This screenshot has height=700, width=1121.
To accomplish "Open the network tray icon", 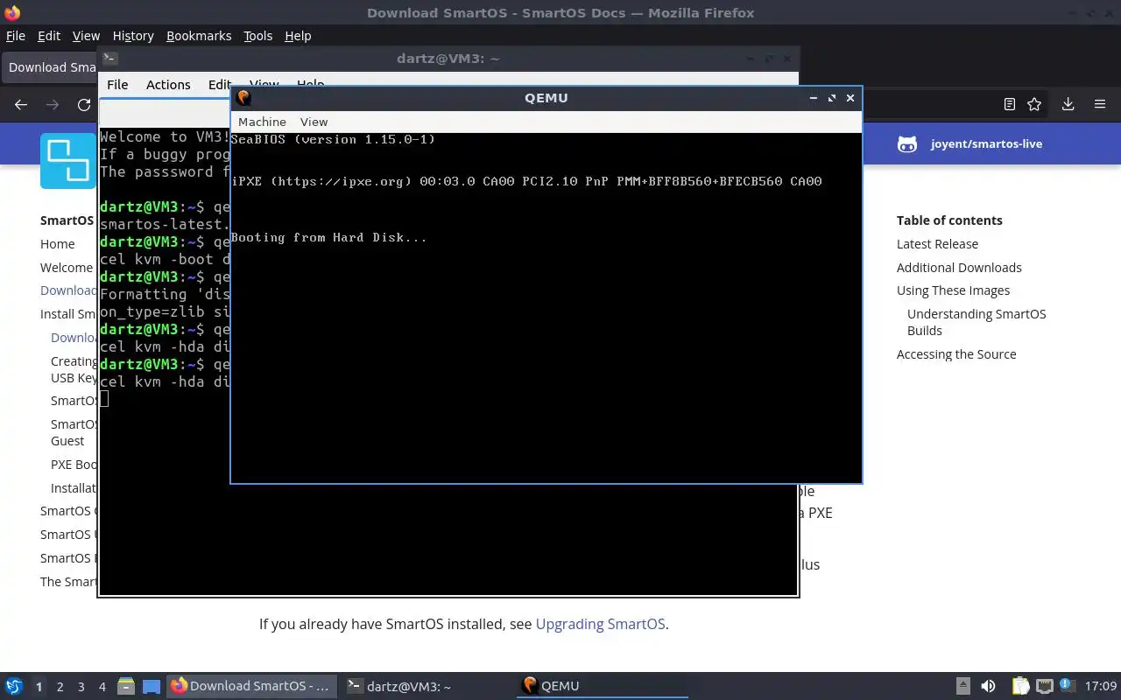I will [x=1044, y=686].
